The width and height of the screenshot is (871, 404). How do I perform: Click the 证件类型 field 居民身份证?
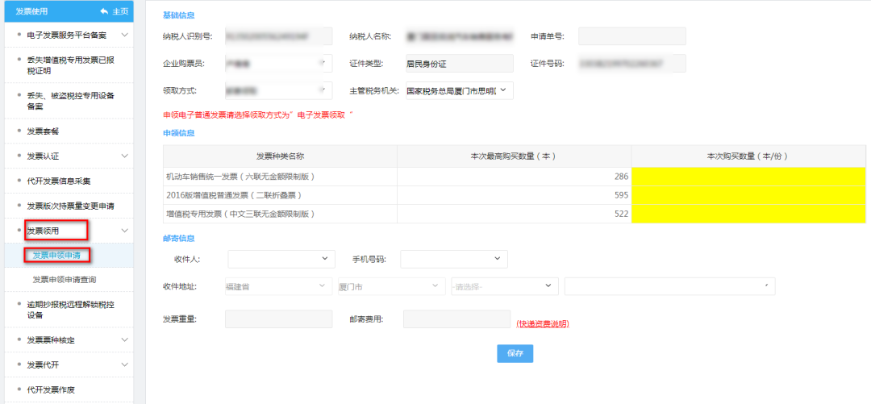coord(460,64)
